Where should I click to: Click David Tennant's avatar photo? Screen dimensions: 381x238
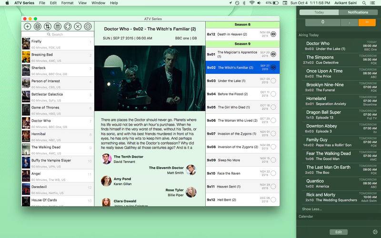coord(106,159)
